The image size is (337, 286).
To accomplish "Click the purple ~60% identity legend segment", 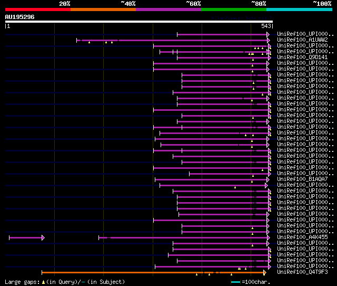I will coord(168,9).
